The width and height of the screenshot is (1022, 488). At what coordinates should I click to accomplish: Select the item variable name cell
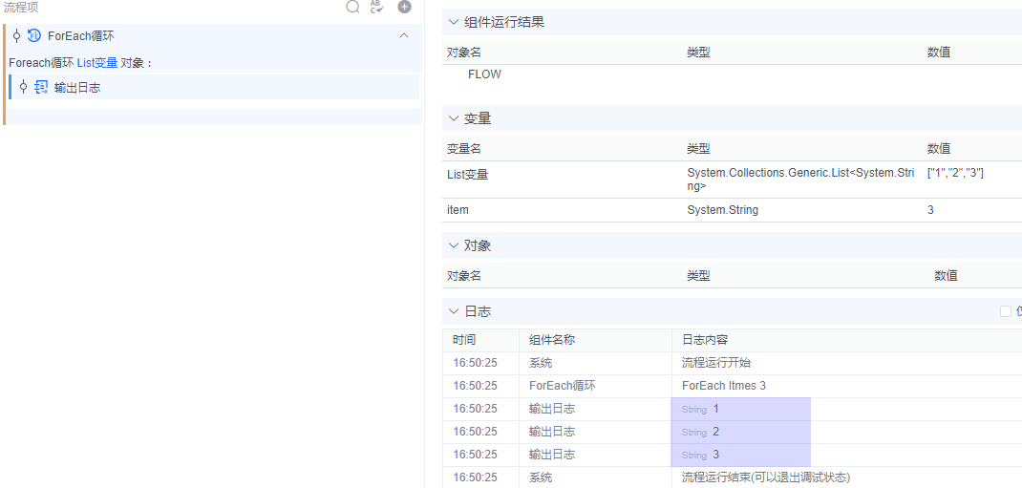pos(458,210)
